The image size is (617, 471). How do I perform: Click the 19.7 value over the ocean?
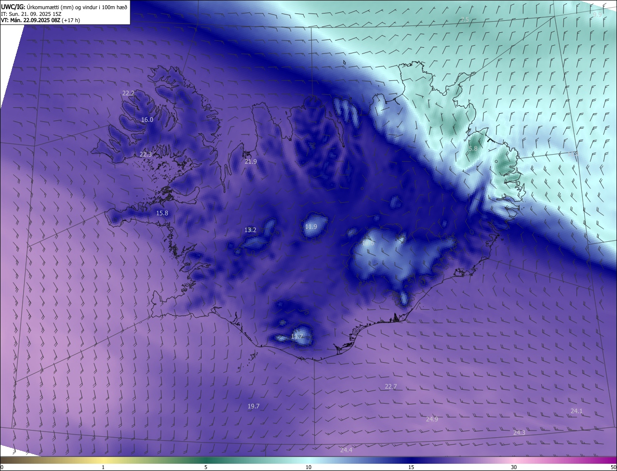[254, 406]
